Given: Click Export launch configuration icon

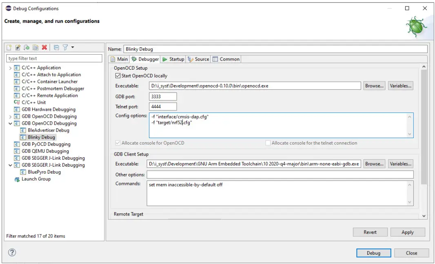Looking at the screenshot, I should [27, 47].
